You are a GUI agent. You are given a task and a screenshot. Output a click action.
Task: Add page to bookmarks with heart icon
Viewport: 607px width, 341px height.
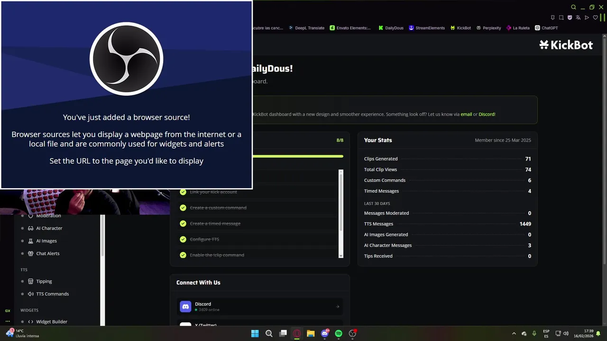(596, 18)
